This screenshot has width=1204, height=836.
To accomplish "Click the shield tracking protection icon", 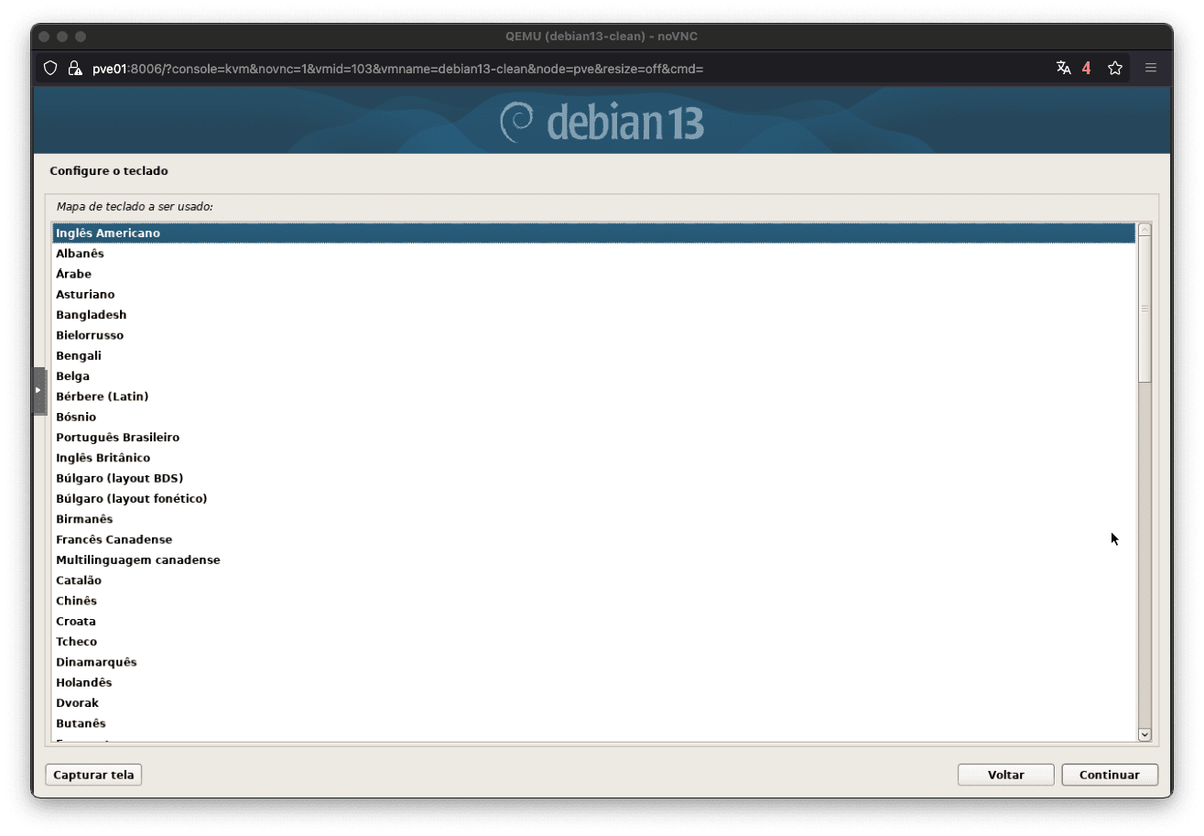I will point(50,68).
